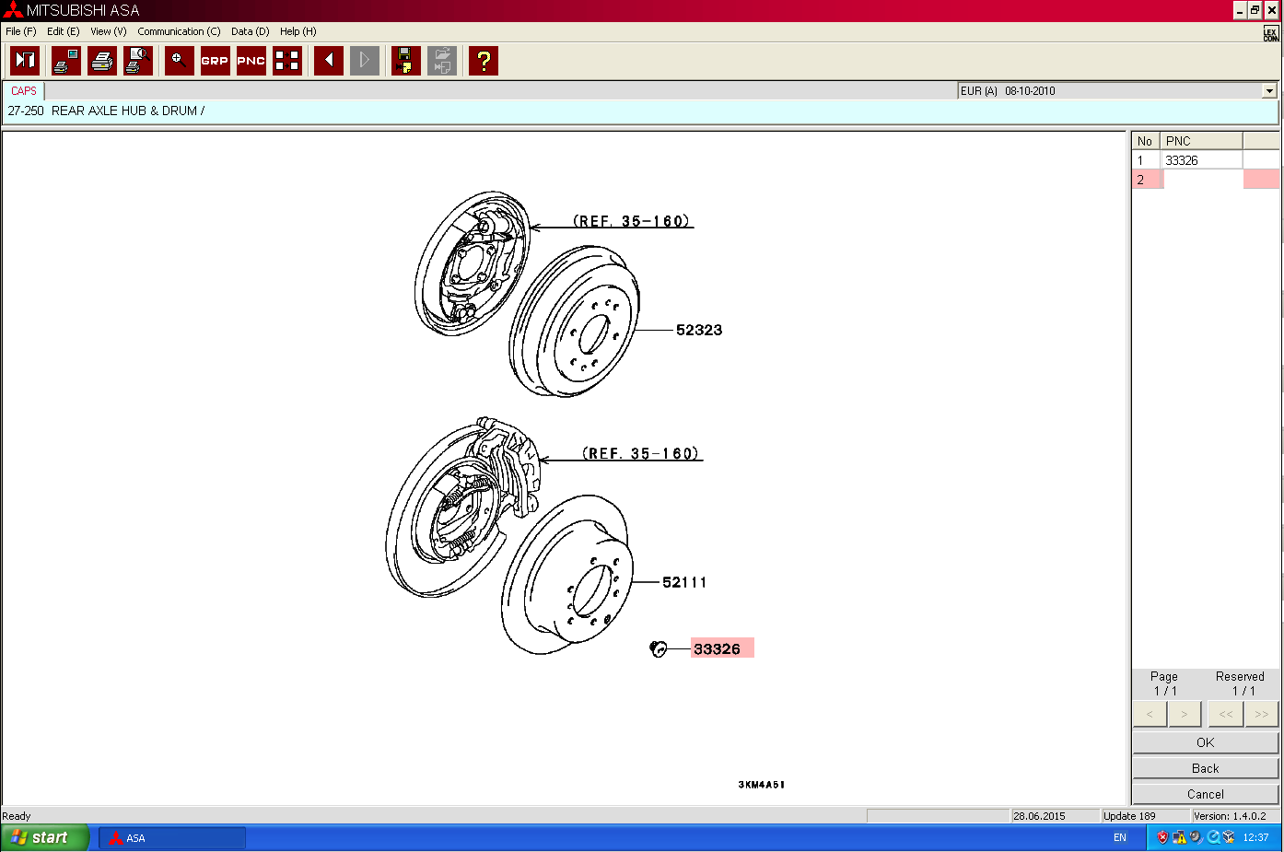Click the floppy disk save-to-note icon

click(406, 61)
